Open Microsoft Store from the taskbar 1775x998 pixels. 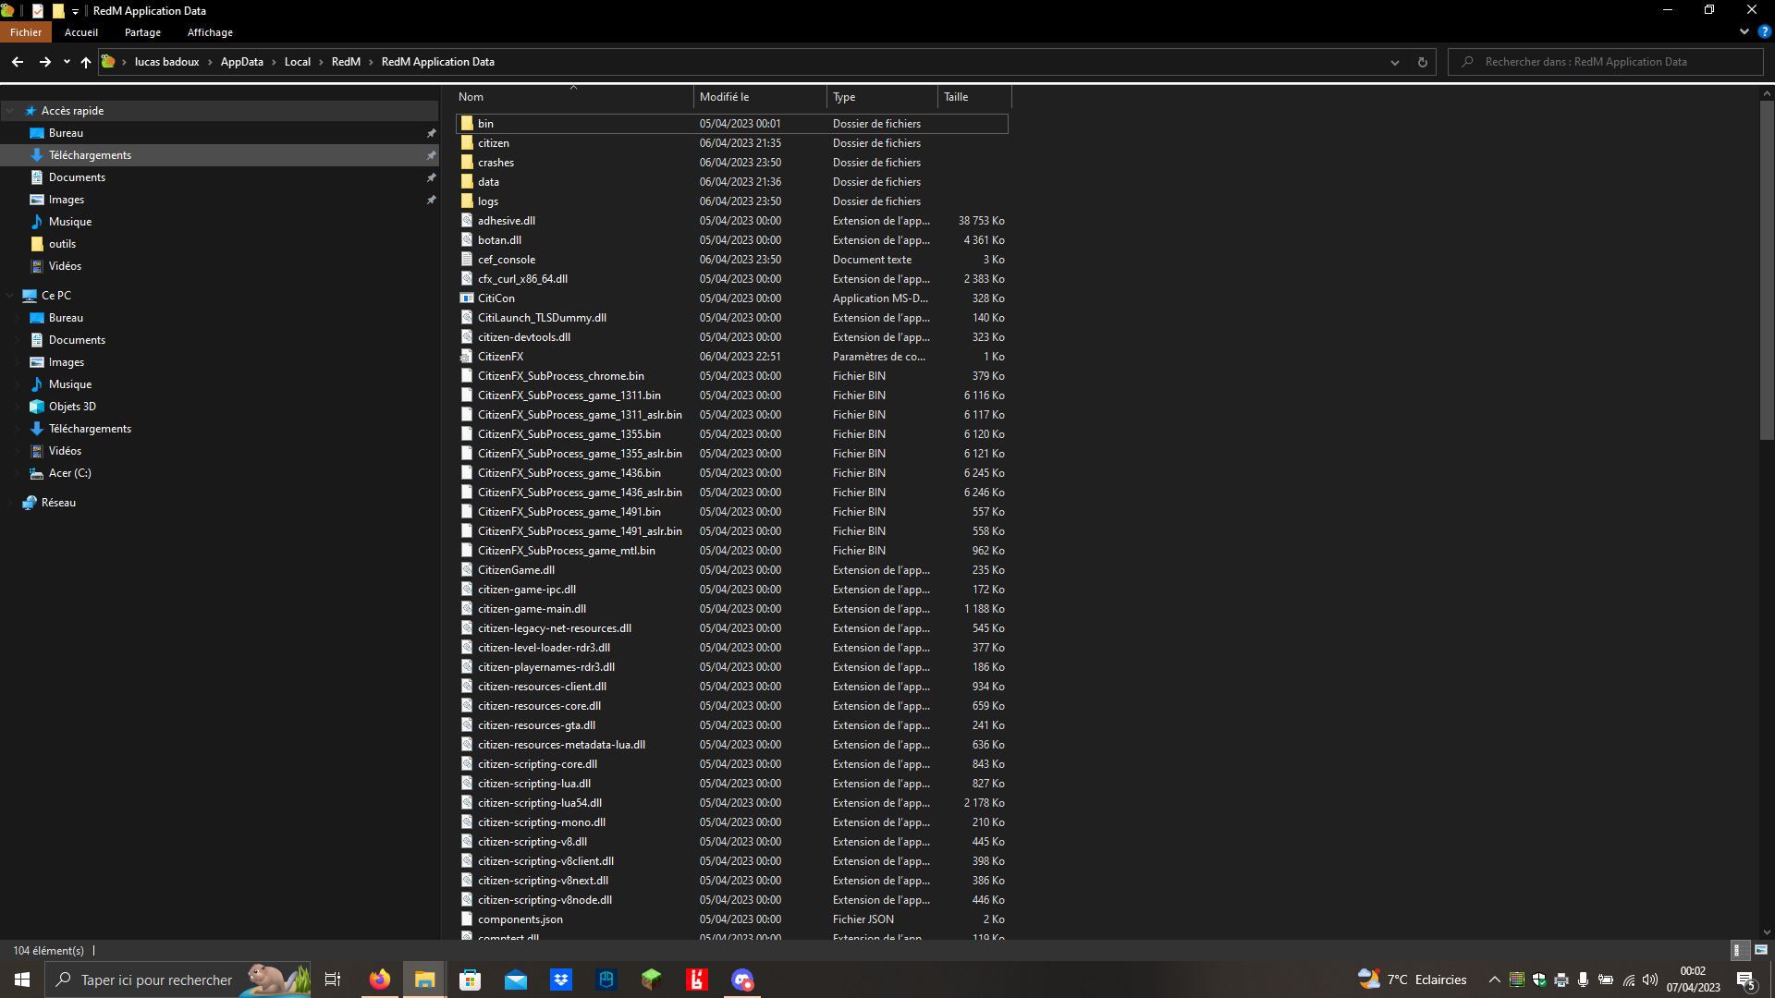point(470,980)
